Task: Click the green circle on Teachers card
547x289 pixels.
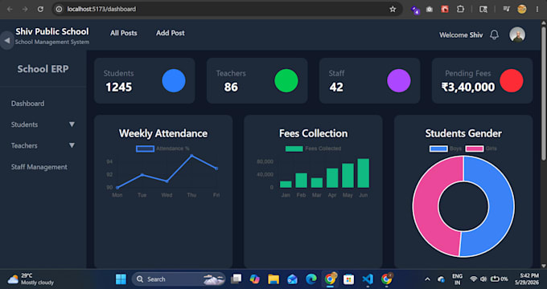Action: (286, 81)
